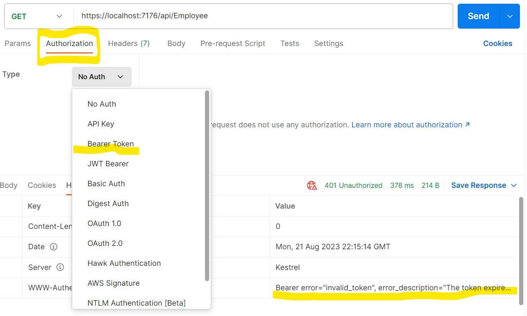
Task: Choose JWT Bearer auth type
Action: click(108, 164)
